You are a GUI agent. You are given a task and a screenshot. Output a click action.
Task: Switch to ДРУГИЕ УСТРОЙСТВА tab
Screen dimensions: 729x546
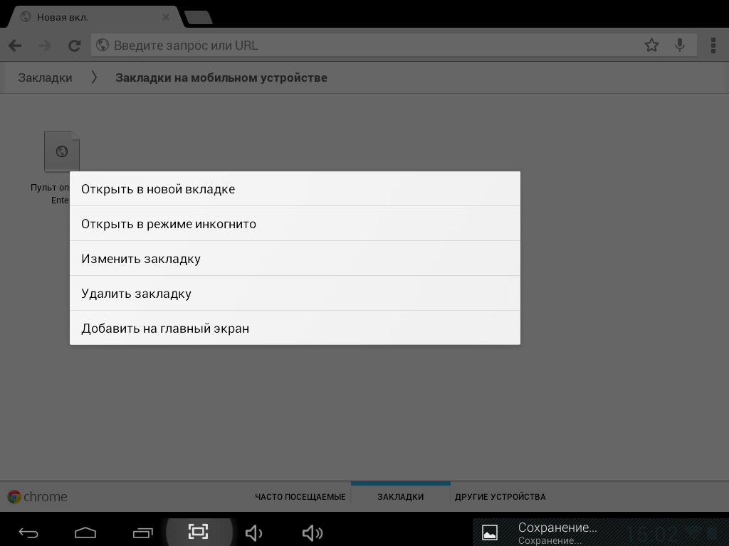(500, 497)
